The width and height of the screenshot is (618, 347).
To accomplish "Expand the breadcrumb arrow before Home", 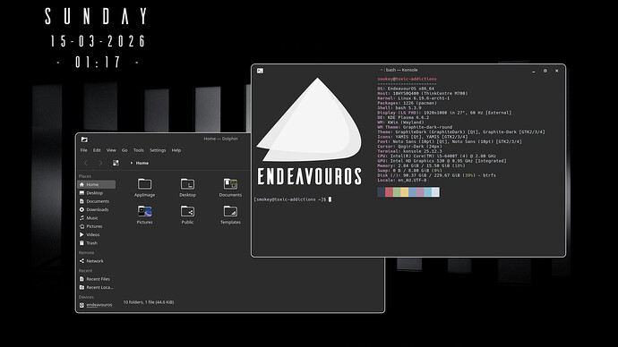I will pyautogui.click(x=132, y=163).
